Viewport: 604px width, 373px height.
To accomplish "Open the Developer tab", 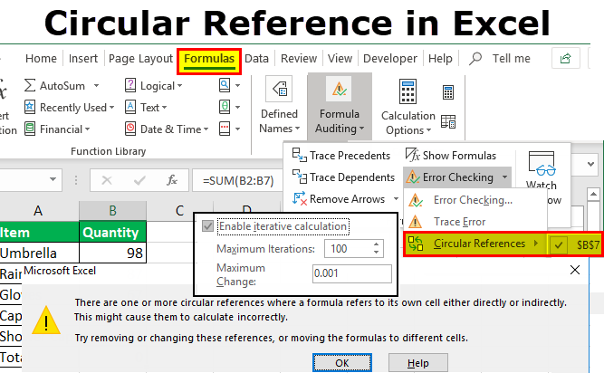I will click(x=389, y=59).
